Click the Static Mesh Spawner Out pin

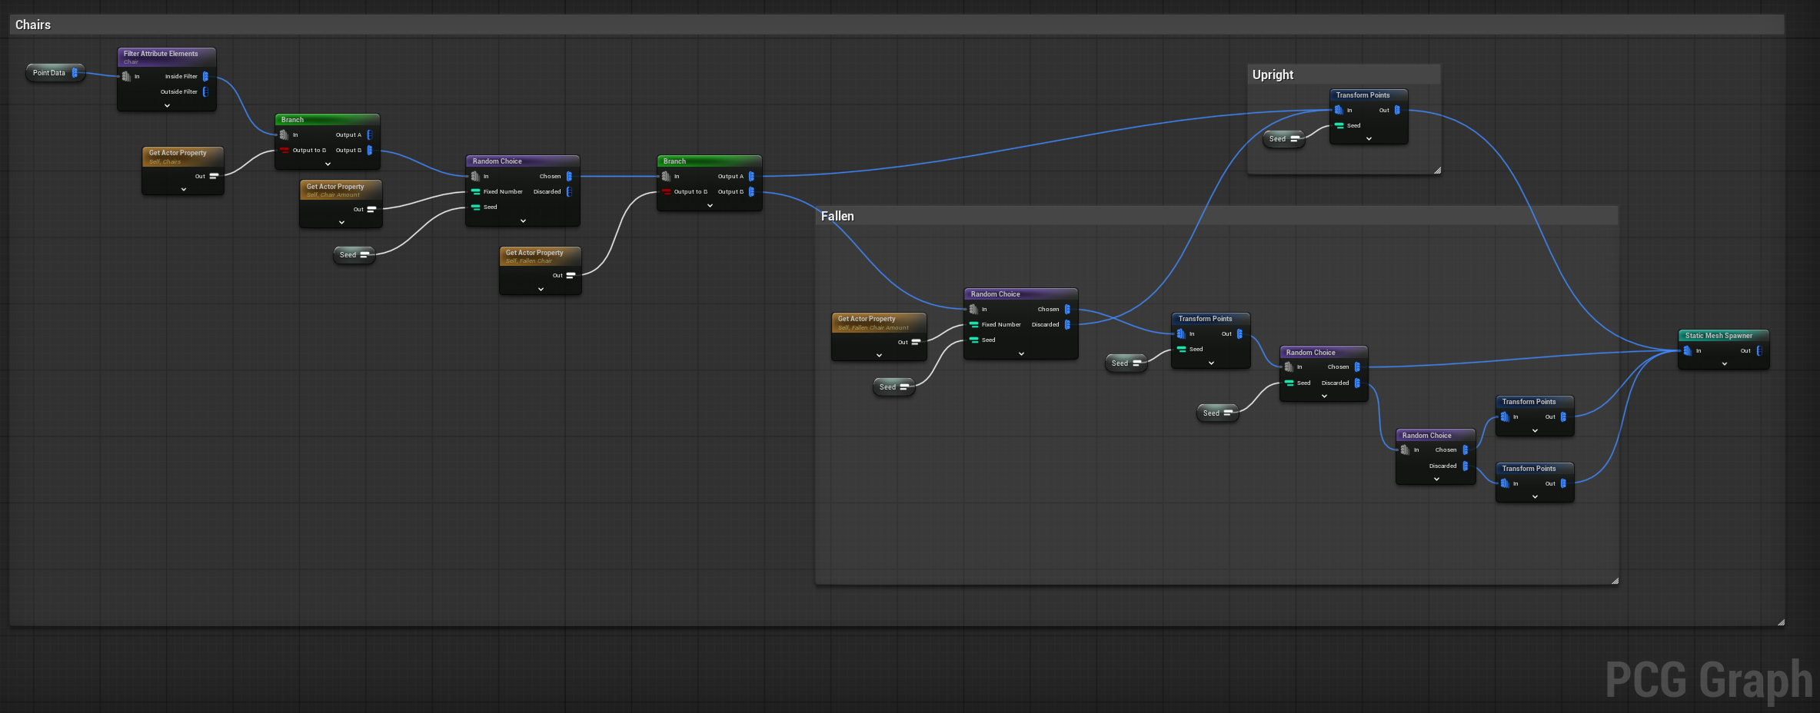click(x=1758, y=350)
